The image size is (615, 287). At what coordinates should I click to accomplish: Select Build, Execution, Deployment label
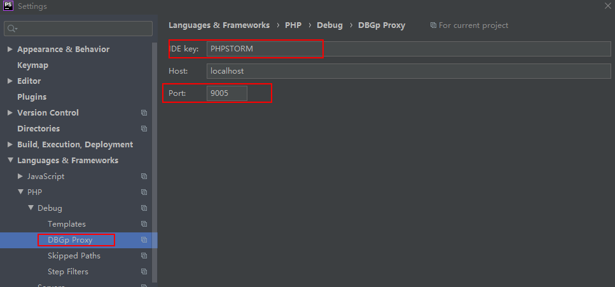click(x=75, y=145)
